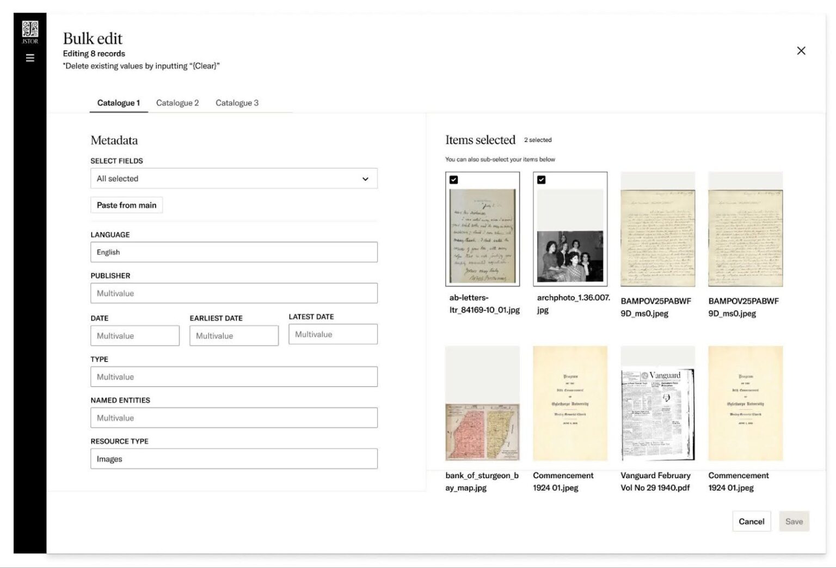
Task: Close the Bulk edit dialog
Action: [x=801, y=51]
